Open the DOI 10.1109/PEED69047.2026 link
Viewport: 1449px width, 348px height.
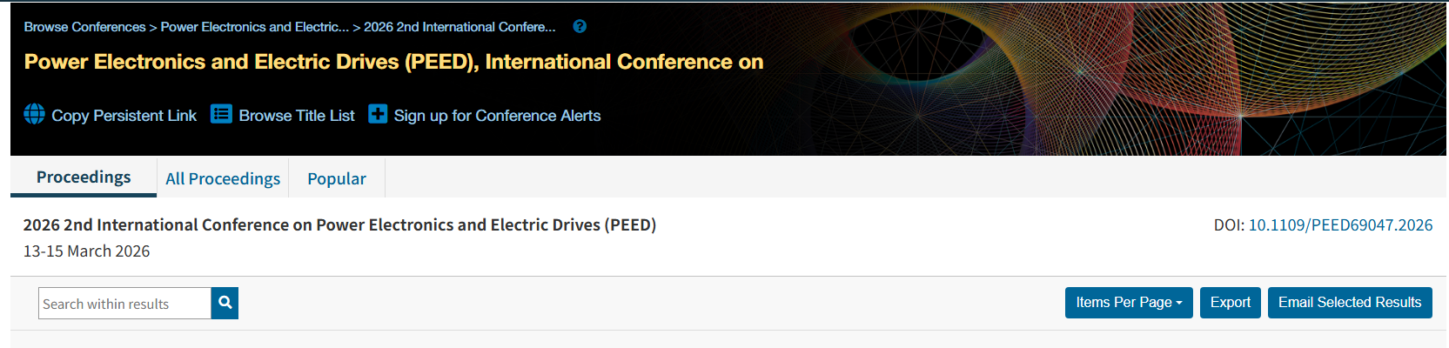[x=1340, y=224]
